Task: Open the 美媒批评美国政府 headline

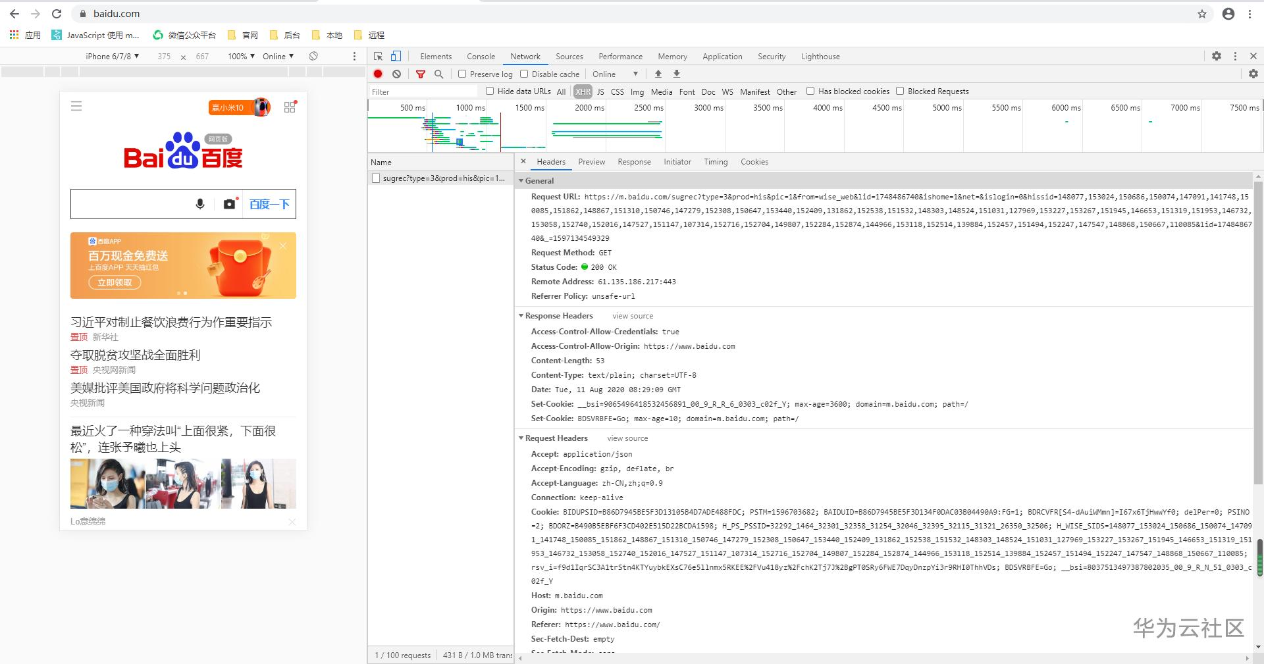Action: 165,388
